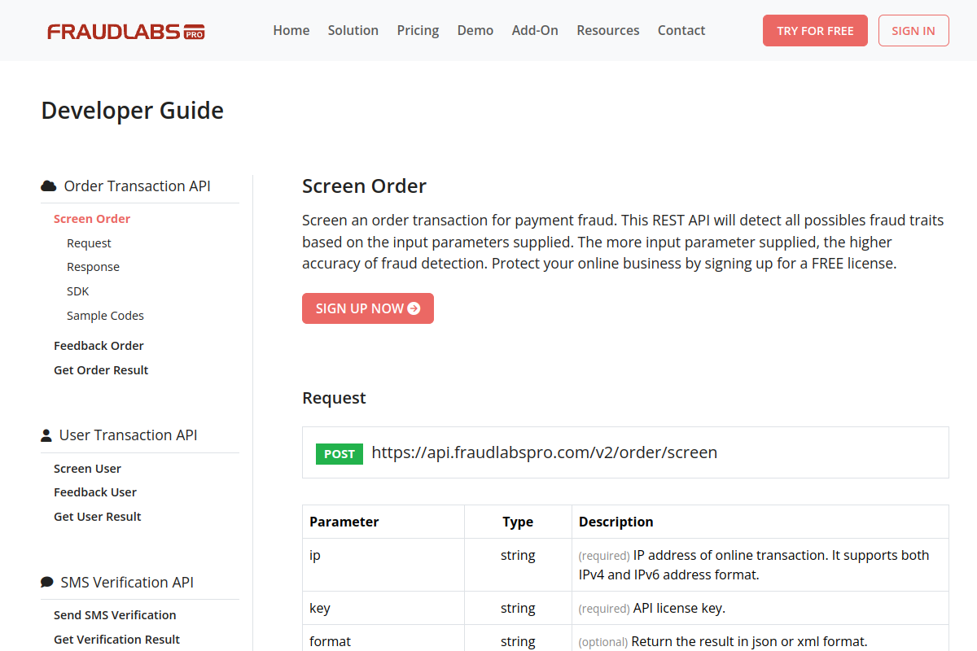Open Get Verification Result in the sidebar

(x=116, y=640)
